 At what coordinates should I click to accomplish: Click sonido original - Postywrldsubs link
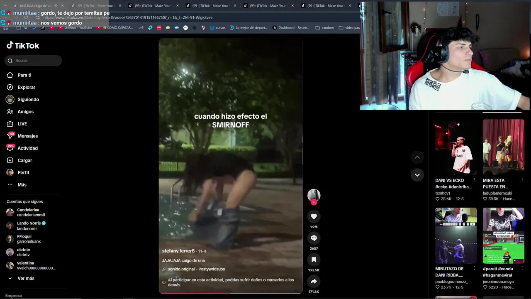point(196,269)
